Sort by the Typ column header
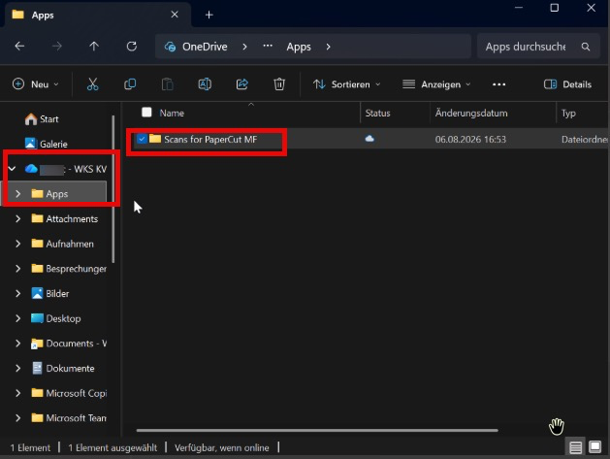This screenshot has height=459, width=610. (x=568, y=114)
